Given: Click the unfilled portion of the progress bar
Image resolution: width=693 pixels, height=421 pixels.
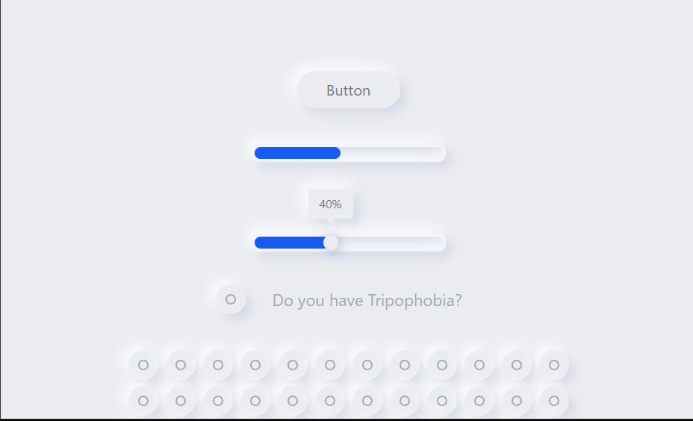Looking at the screenshot, I should (391, 153).
